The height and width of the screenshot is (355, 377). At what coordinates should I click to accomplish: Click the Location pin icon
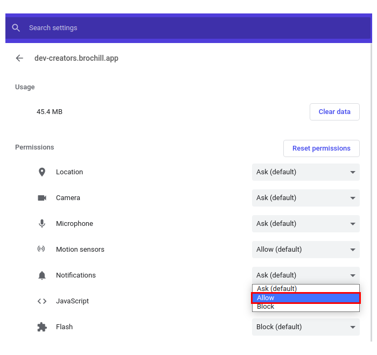[x=42, y=172]
